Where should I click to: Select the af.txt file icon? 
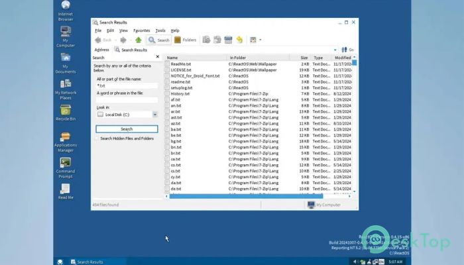click(167, 99)
